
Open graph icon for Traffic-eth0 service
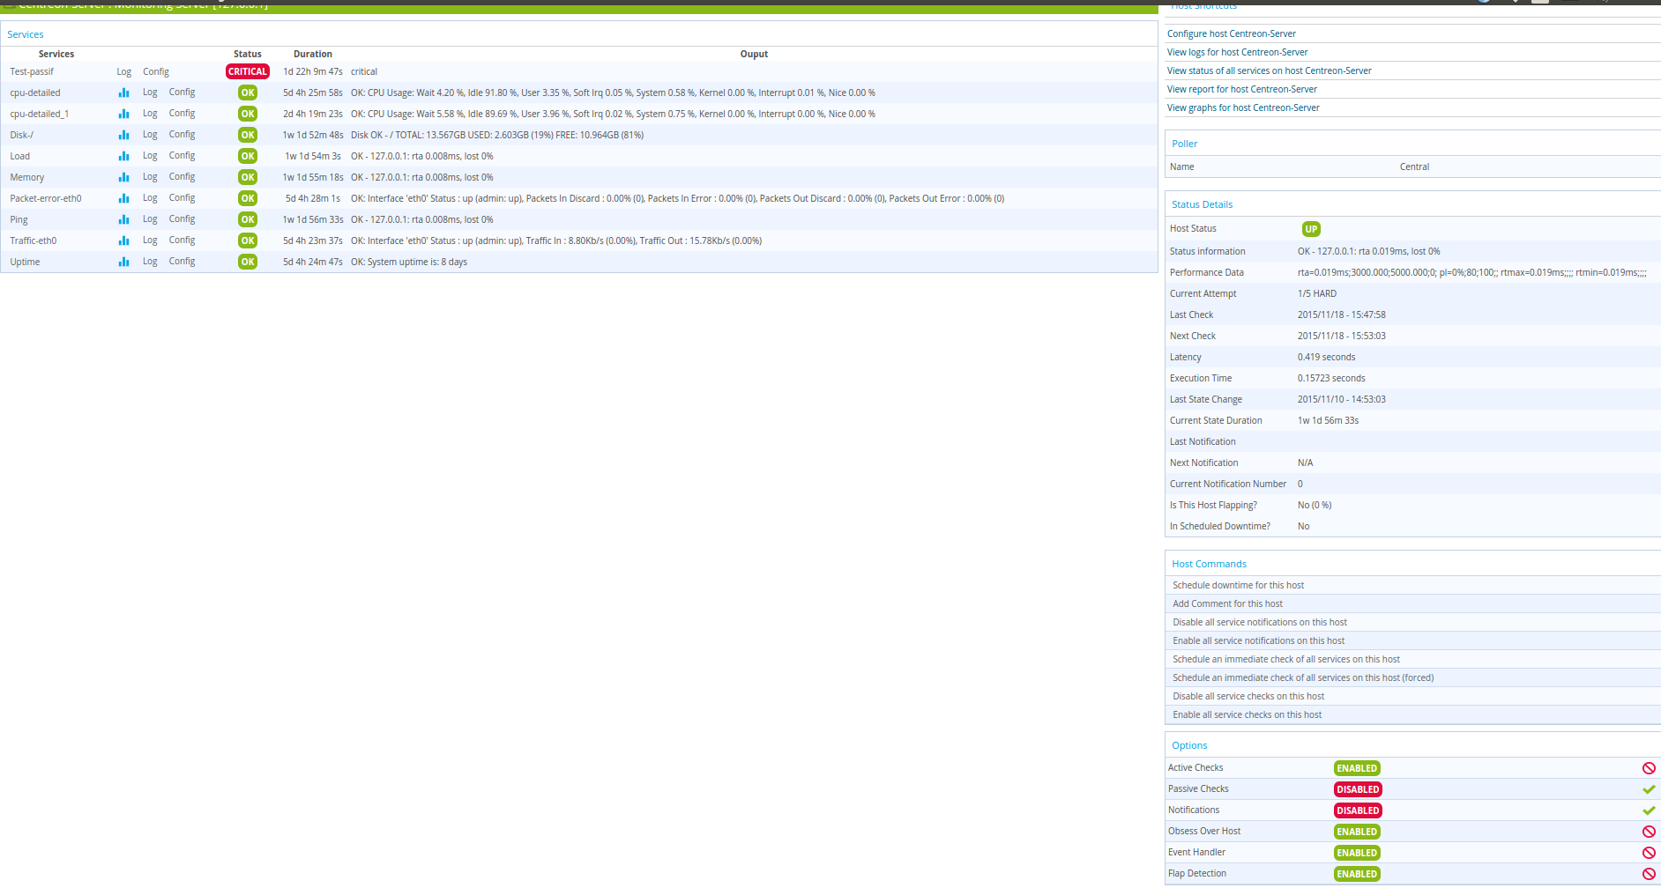click(x=123, y=240)
